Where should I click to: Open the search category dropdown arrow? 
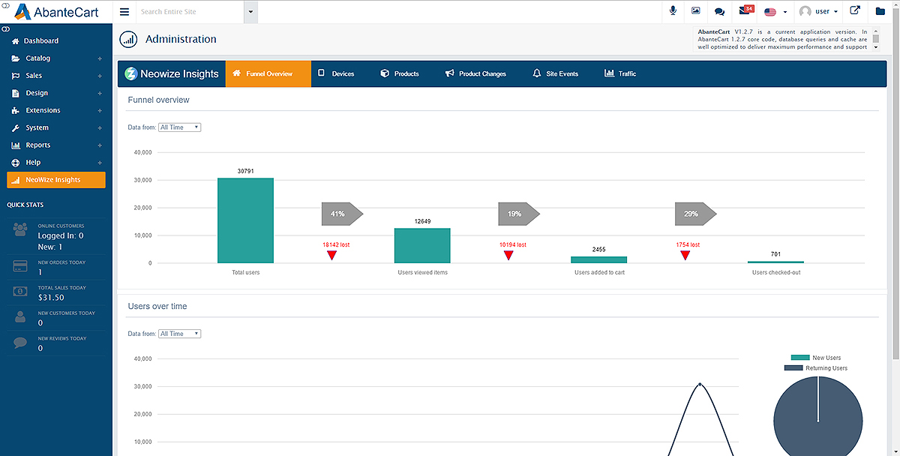[250, 11]
